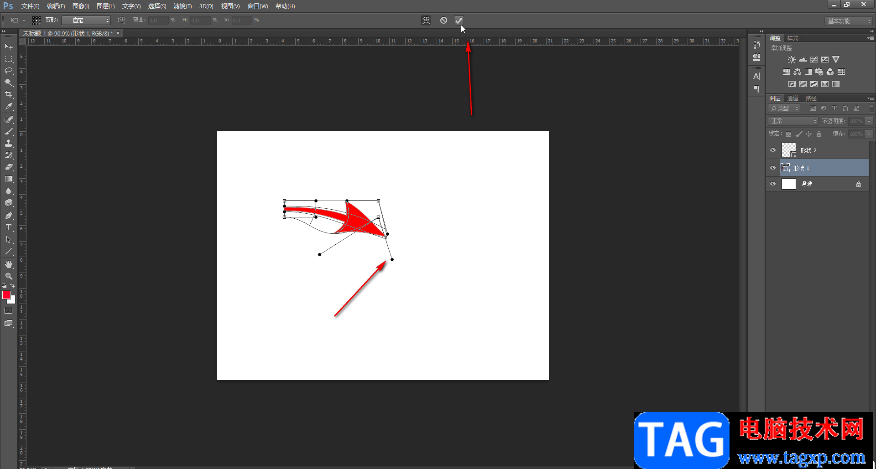This screenshot has height=469, width=876.
Task: Open the 基本功能 workspace dropdown
Action: (849, 21)
